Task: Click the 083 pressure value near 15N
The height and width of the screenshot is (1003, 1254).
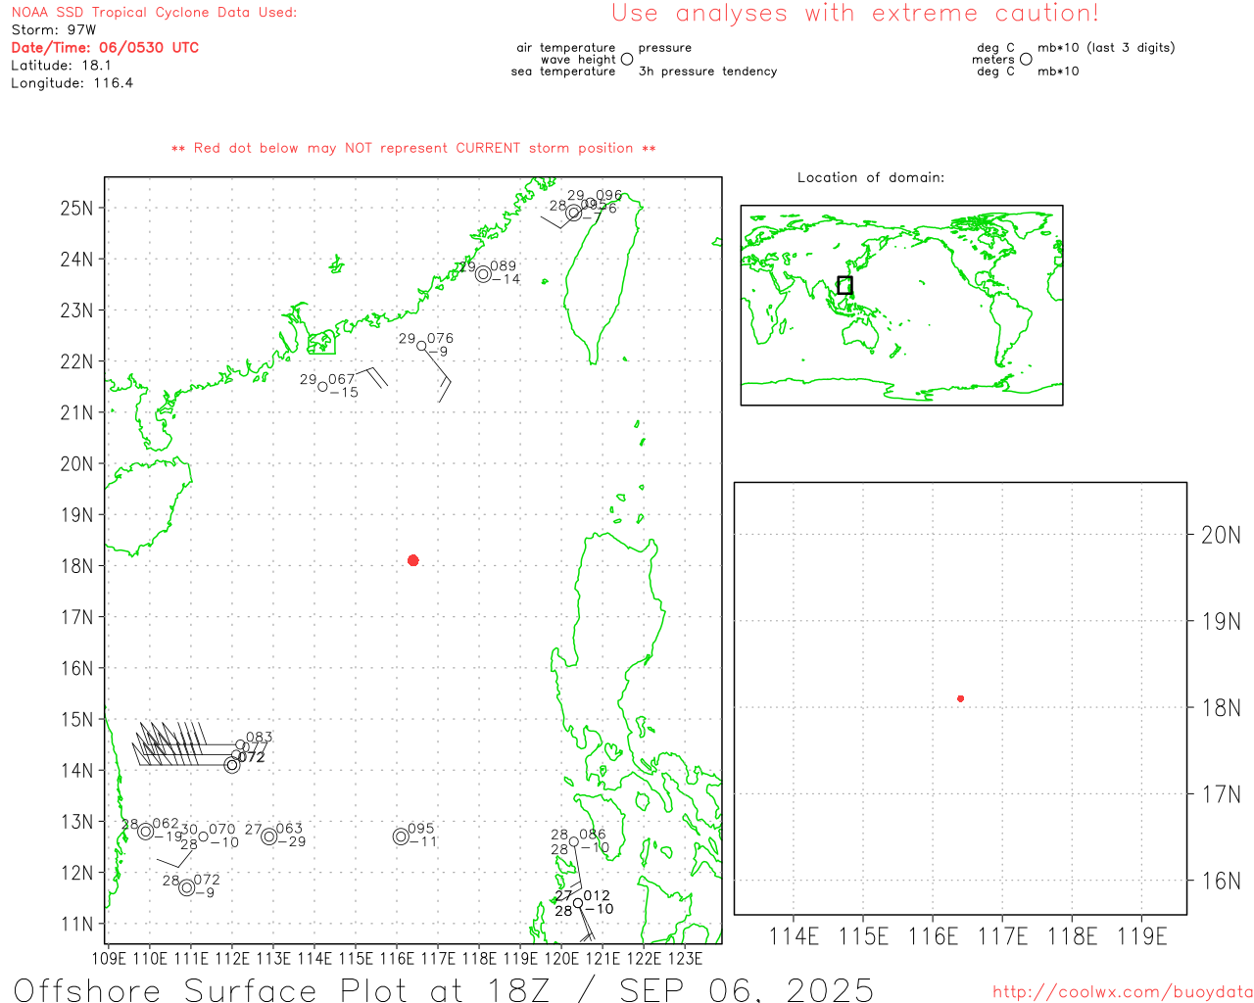Action: pos(260,738)
